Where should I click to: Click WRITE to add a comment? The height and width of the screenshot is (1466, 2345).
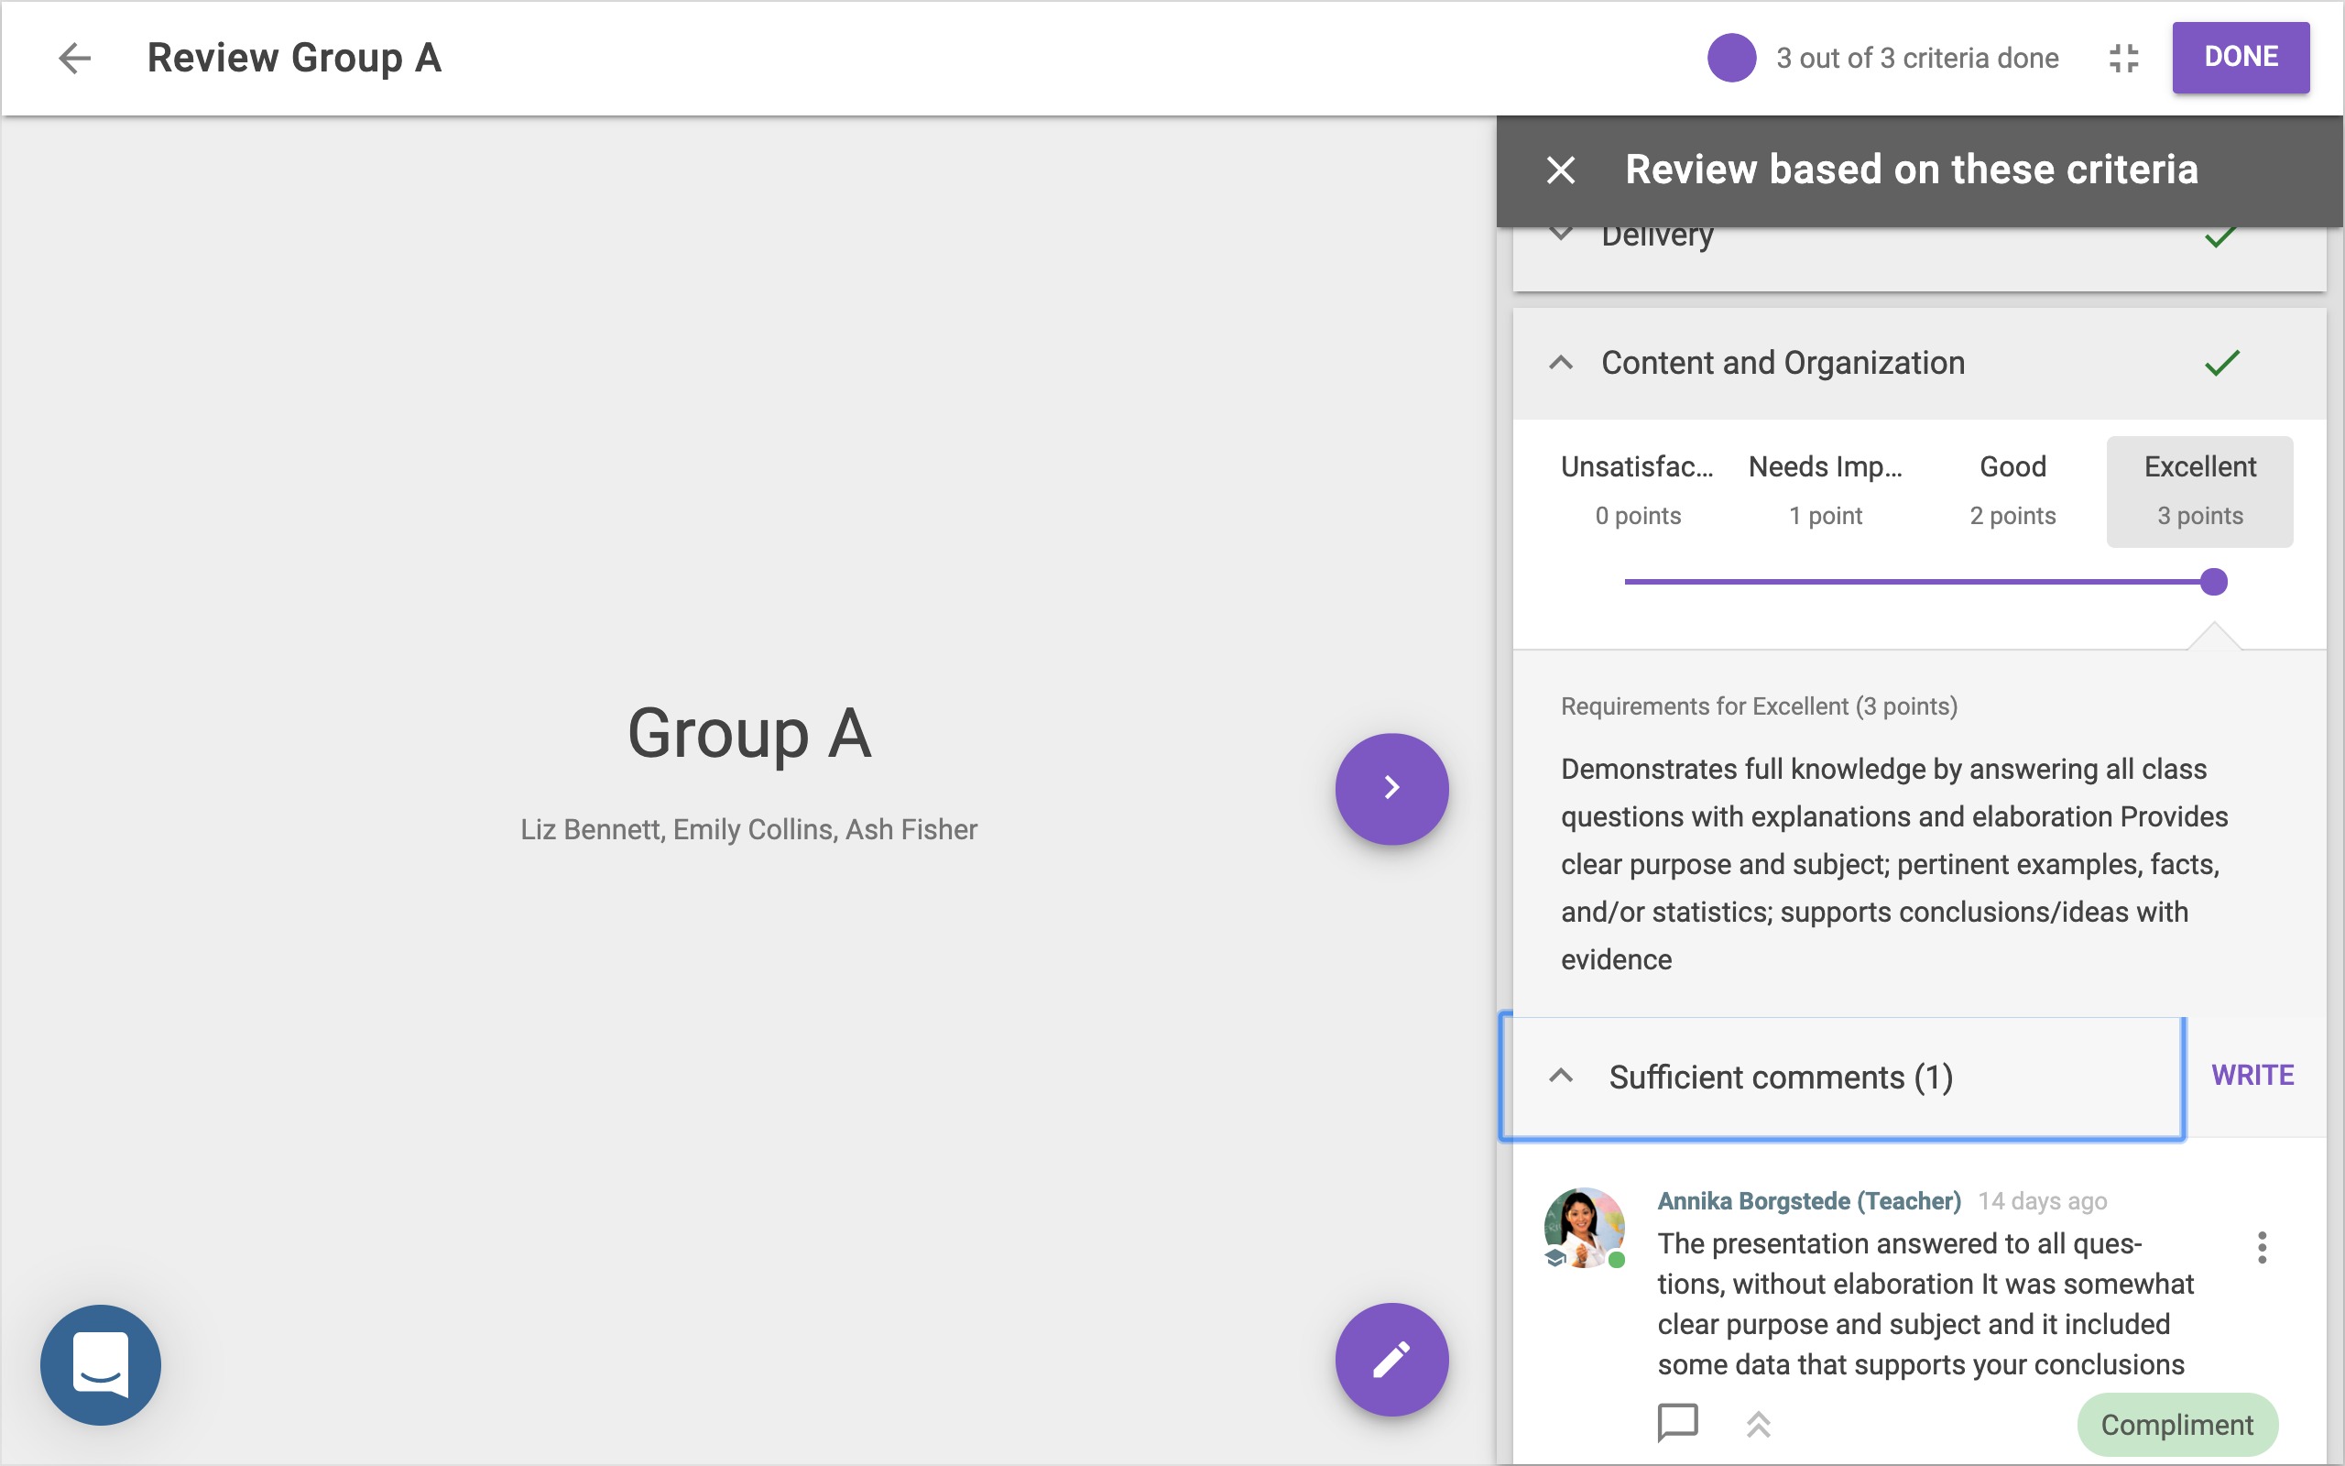click(2251, 1076)
